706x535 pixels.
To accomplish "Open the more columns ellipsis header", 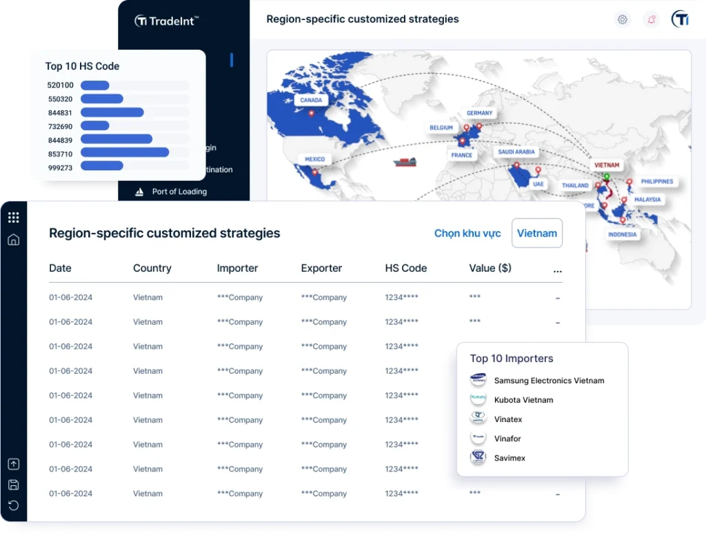I will click(557, 271).
